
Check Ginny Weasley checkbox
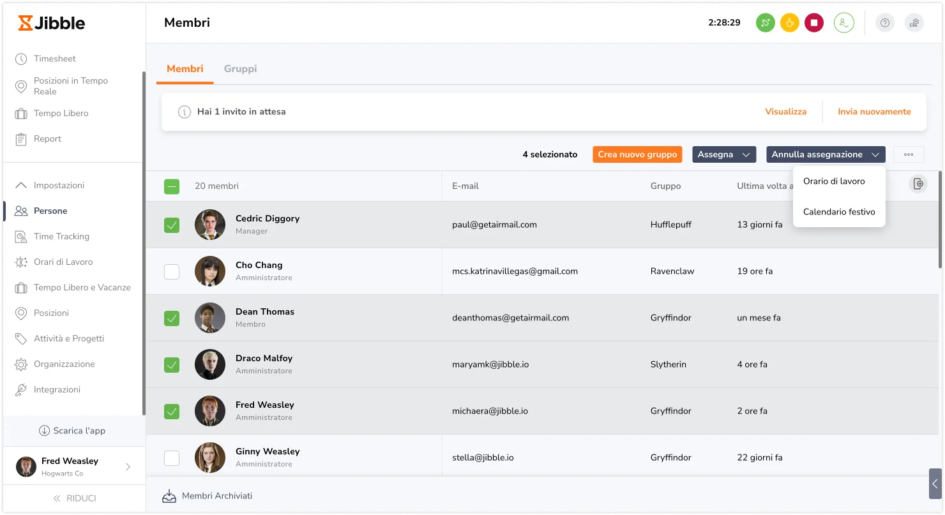(172, 458)
